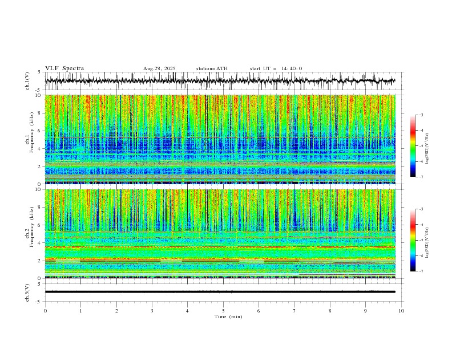The image size is (452, 349).
Task: Click inside the ch.1 spectrogram panel
Action: point(220,139)
